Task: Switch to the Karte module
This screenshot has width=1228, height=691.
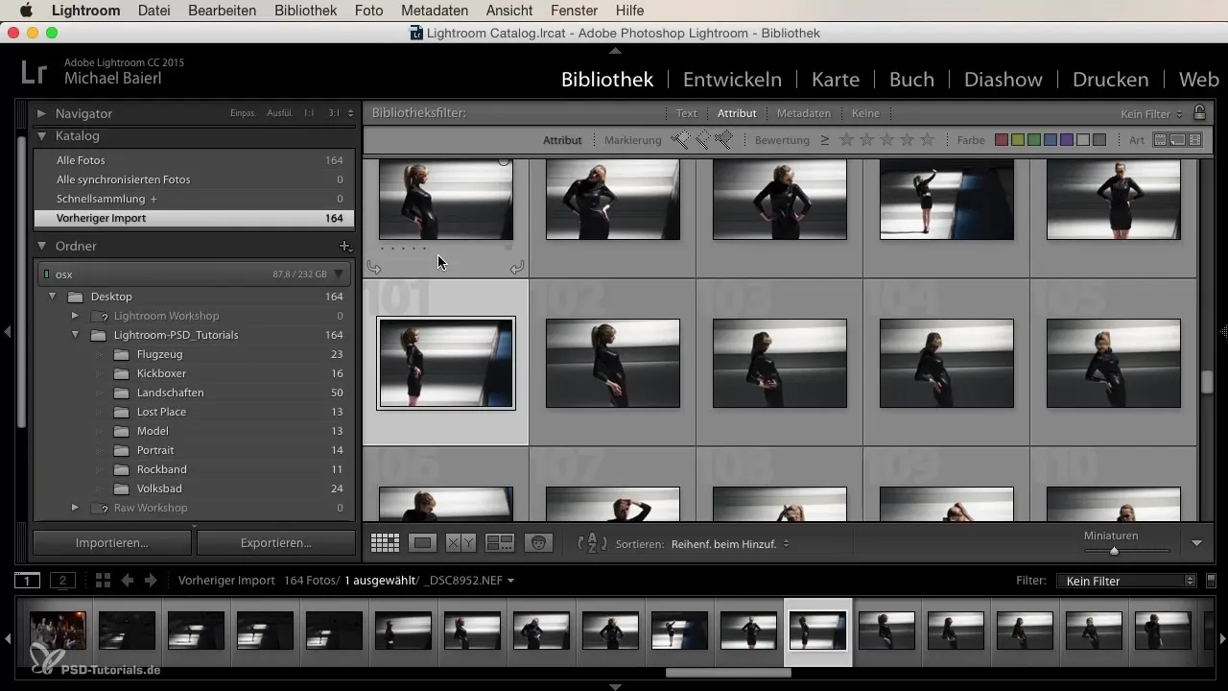Action: pyautogui.click(x=836, y=80)
